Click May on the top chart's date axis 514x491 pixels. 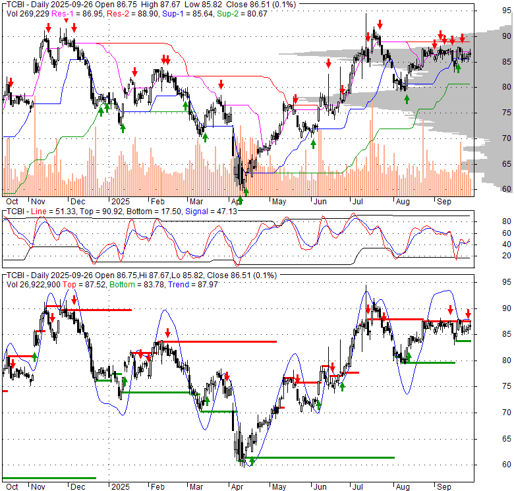pyautogui.click(x=279, y=202)
